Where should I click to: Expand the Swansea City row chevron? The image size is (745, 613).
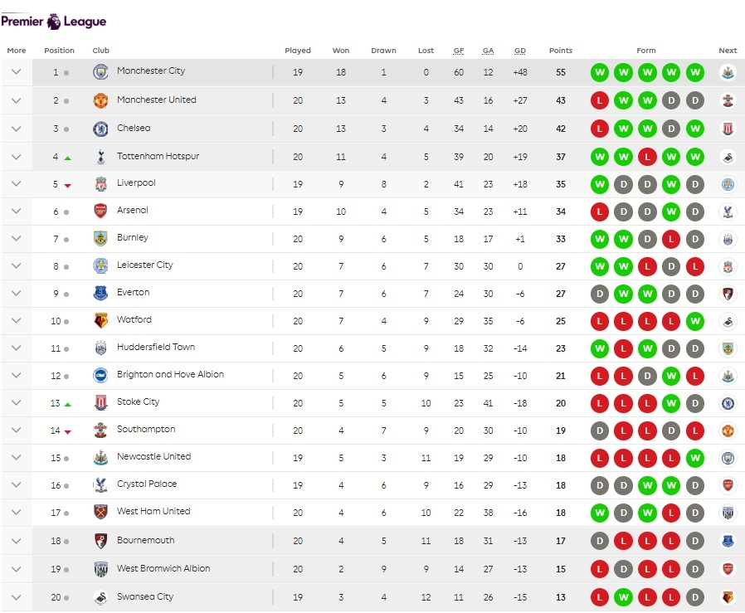point(16,597)
